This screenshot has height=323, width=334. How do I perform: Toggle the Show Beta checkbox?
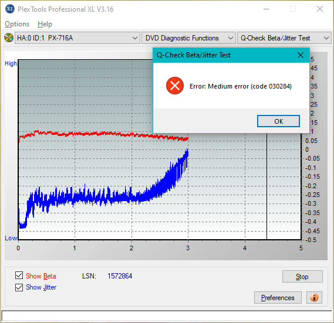coord(19,275)
